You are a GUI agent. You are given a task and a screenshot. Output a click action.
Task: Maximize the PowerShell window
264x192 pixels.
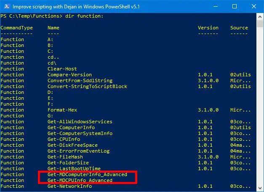[235, 6]
